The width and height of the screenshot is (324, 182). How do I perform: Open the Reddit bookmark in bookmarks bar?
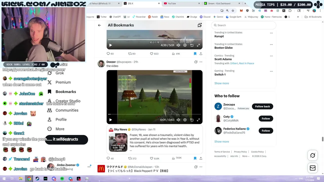(153, 17)
